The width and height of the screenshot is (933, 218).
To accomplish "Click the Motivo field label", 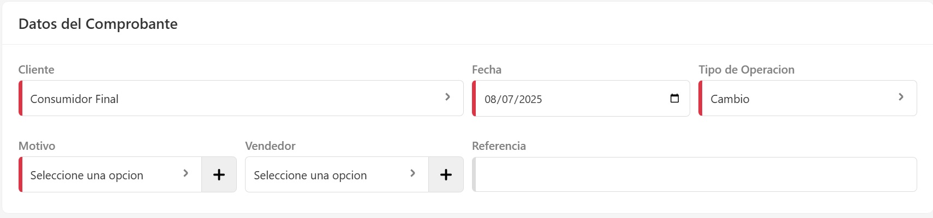I will tap(37, 146).
